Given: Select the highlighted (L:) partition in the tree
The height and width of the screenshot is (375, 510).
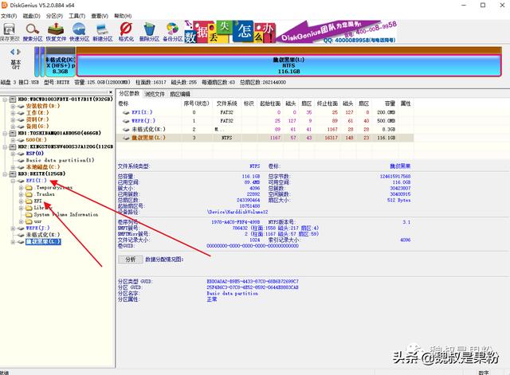Looking at the screenshot, I should 43,242.
